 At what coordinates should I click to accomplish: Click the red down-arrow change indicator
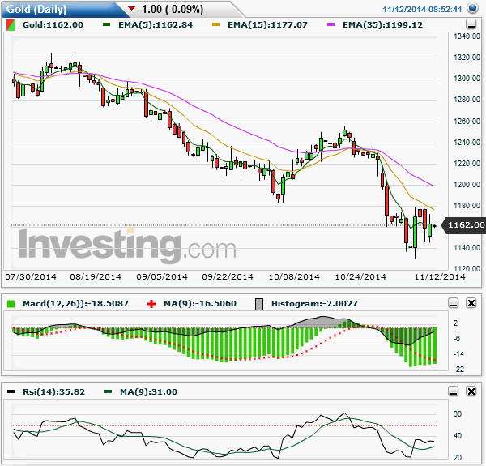(x=131, y=8)
